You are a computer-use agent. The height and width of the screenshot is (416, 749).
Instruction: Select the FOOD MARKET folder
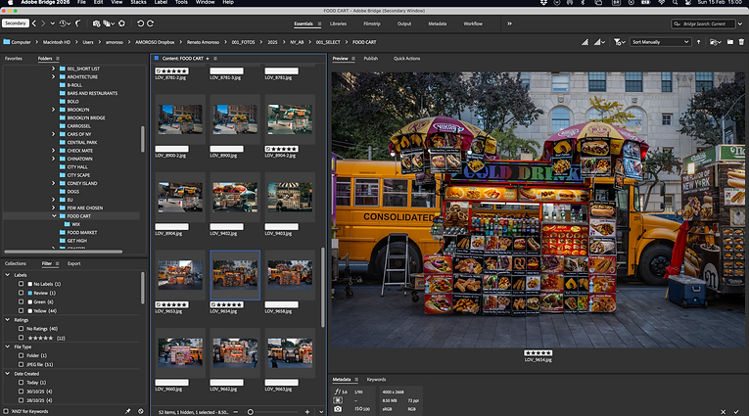tap(81, 233)
